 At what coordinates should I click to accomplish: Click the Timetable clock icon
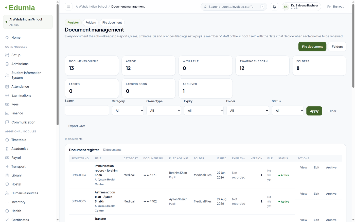click(7, 140)
